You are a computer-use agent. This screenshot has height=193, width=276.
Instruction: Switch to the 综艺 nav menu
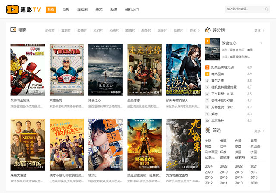coord(99,9)
